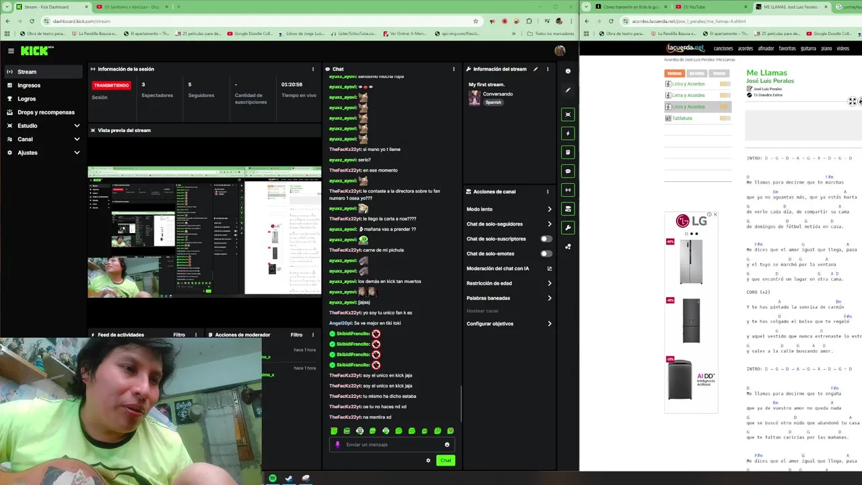
Task: Open Filtro in Acciones de moderador
Action: [296, 335]
